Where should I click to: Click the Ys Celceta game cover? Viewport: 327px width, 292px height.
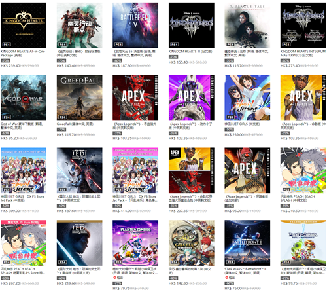(192, 243)
